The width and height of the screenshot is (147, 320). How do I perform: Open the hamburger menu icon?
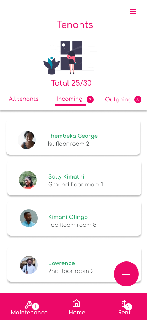tap(133, 11)
